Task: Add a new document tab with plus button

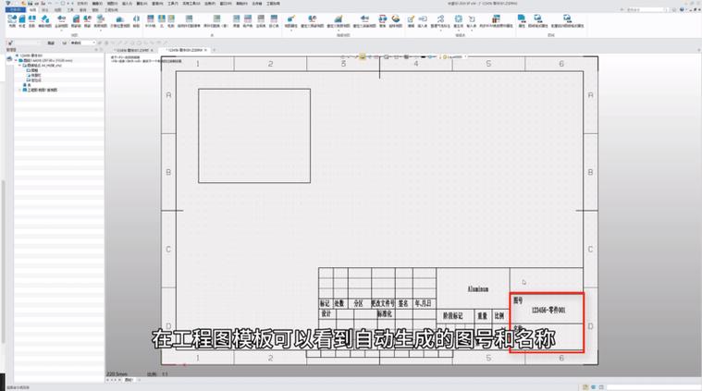Action: (x=214, y=50)
